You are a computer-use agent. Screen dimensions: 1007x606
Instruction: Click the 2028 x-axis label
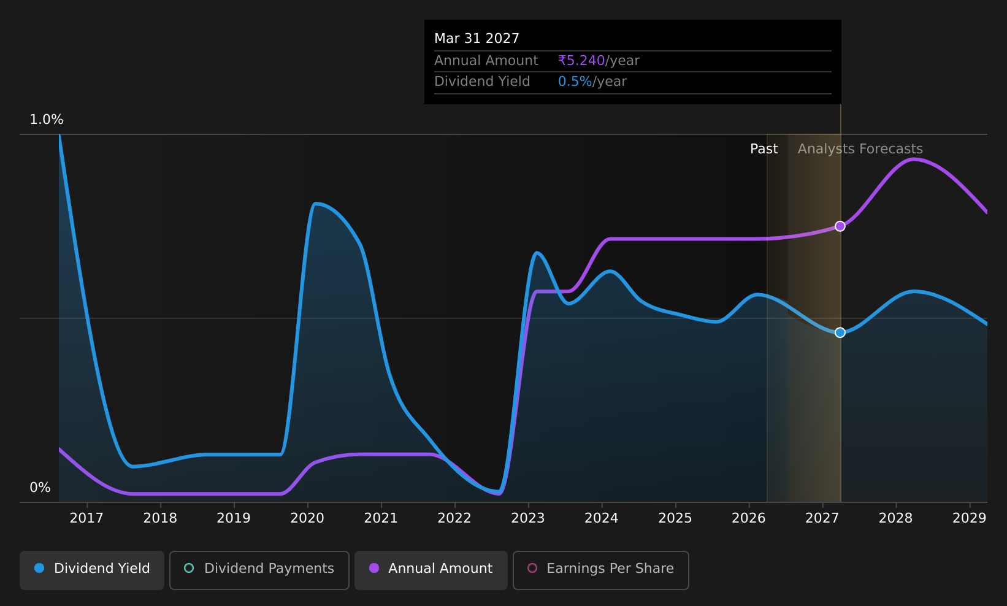pyautogui.click(x=896, y=518)
